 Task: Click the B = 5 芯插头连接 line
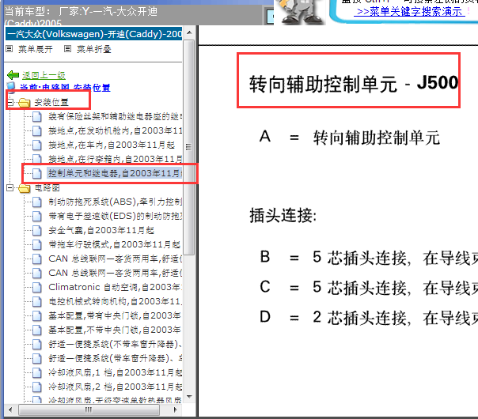(368, 258)
